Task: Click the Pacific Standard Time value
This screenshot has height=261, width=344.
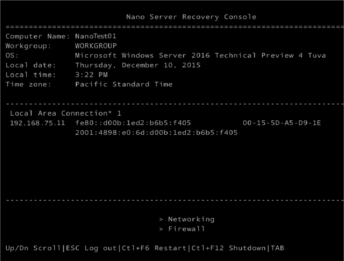Action: tap(124, 84)
